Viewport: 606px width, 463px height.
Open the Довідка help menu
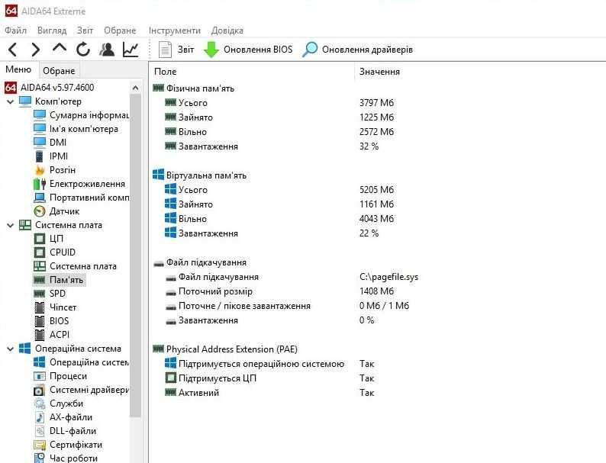pyautogui.click(x=227, y=30)
